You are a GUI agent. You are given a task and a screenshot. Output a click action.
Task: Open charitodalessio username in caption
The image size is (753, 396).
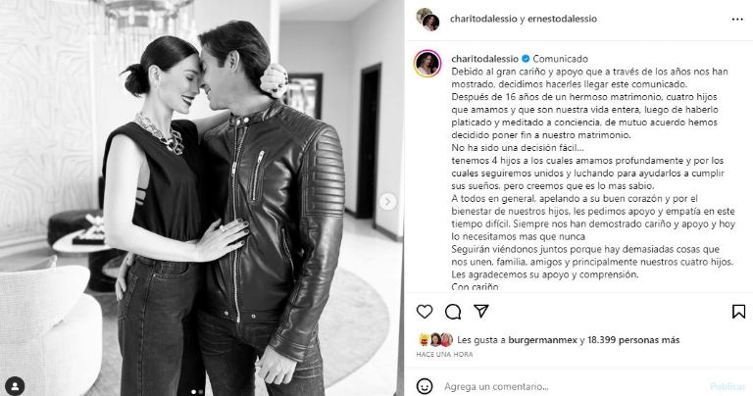(x=485, y=59)
